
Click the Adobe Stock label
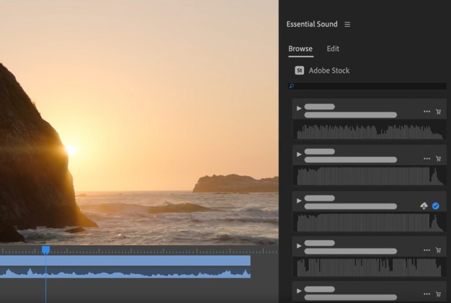(330, 70)
